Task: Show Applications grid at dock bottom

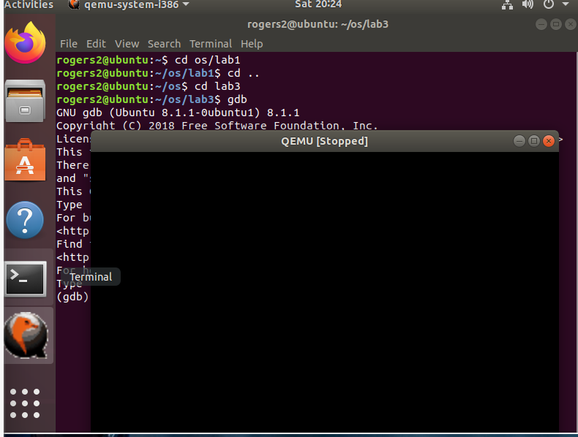Action: (x=26, y=402)
